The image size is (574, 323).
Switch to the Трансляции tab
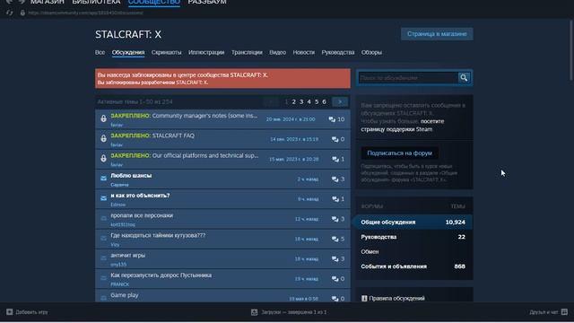tap(247, 52)
